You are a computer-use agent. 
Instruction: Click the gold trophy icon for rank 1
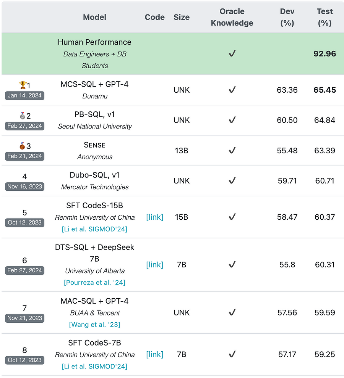pyautogui.click(x=23, y=85)
